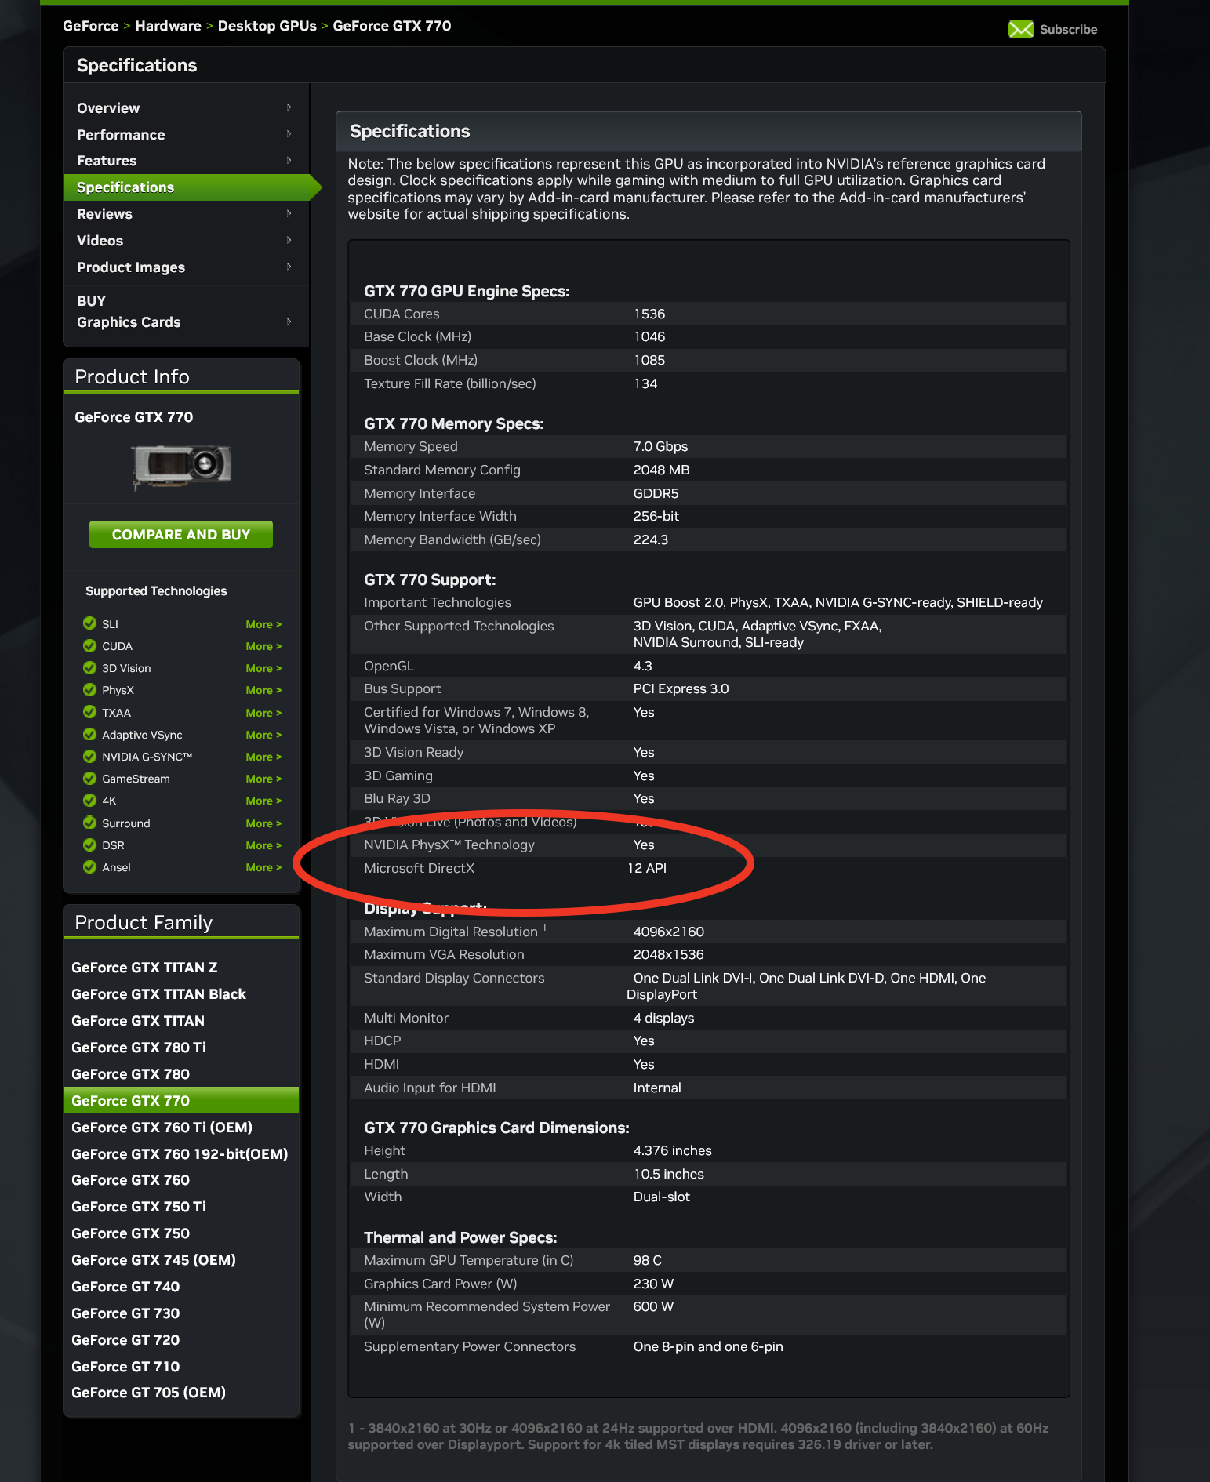The width and height of the screenshot is (1210, 1482).
Task: Click More link next to SLI
Action: point(263,624)
